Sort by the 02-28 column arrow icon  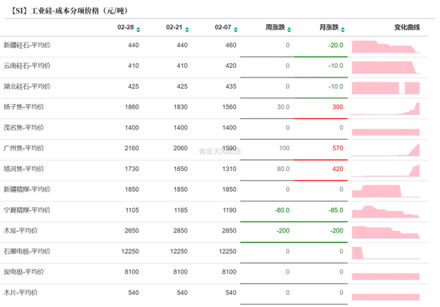[138, 30]
